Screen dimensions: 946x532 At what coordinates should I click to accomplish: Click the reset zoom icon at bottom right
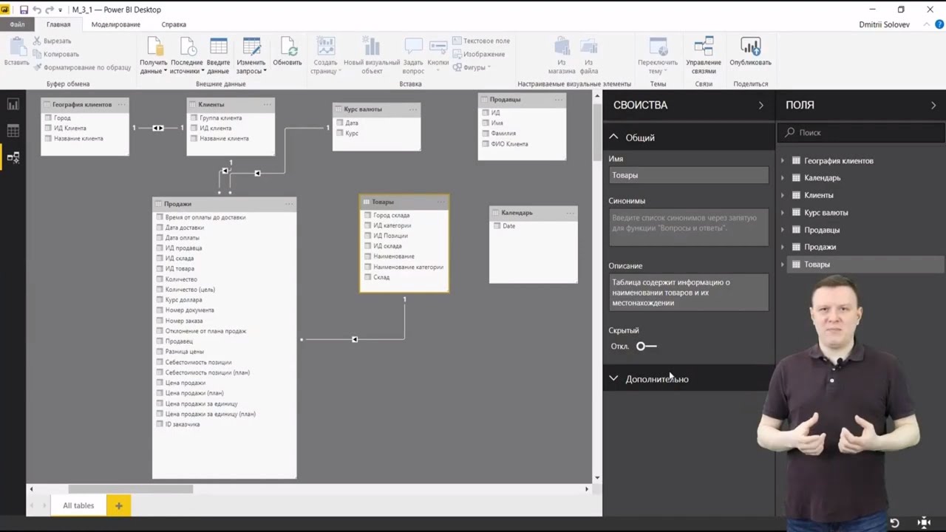894,522
